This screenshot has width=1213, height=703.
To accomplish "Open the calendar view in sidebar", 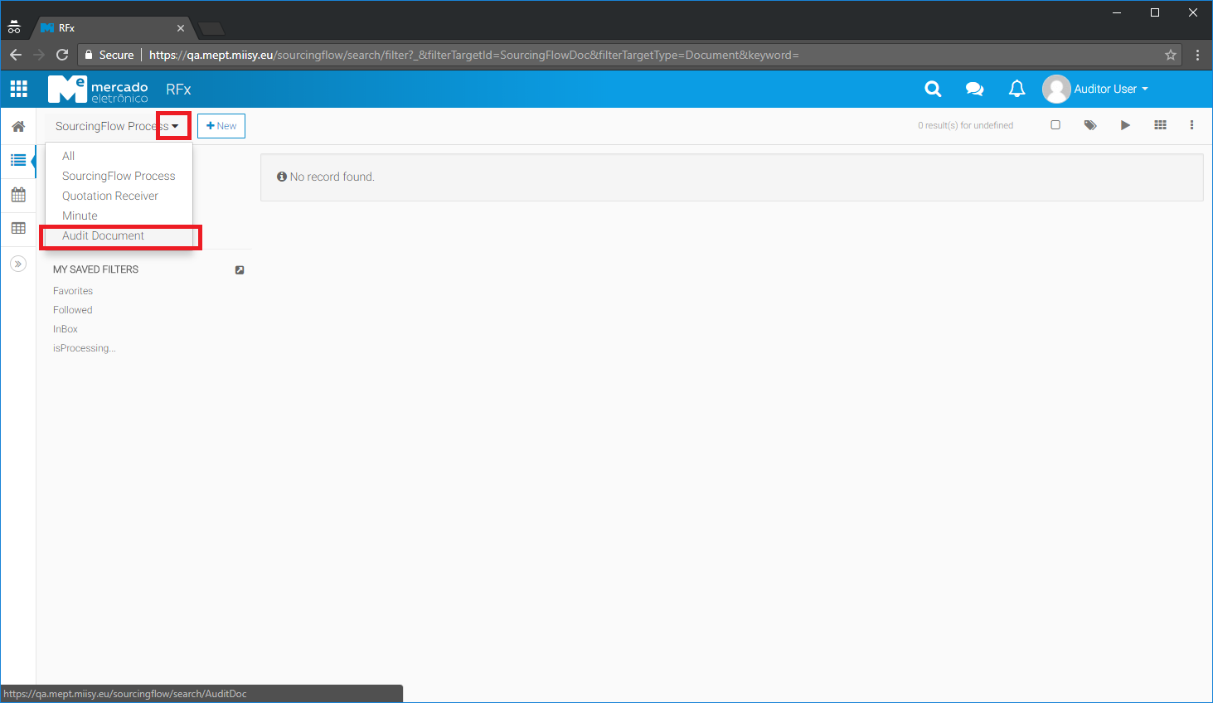I will click(x=18, y=195).
